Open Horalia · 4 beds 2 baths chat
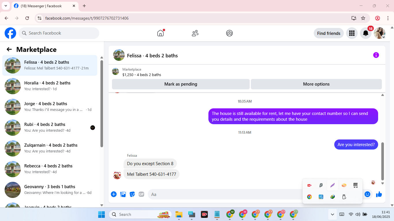394x221 pixels. 50,86
